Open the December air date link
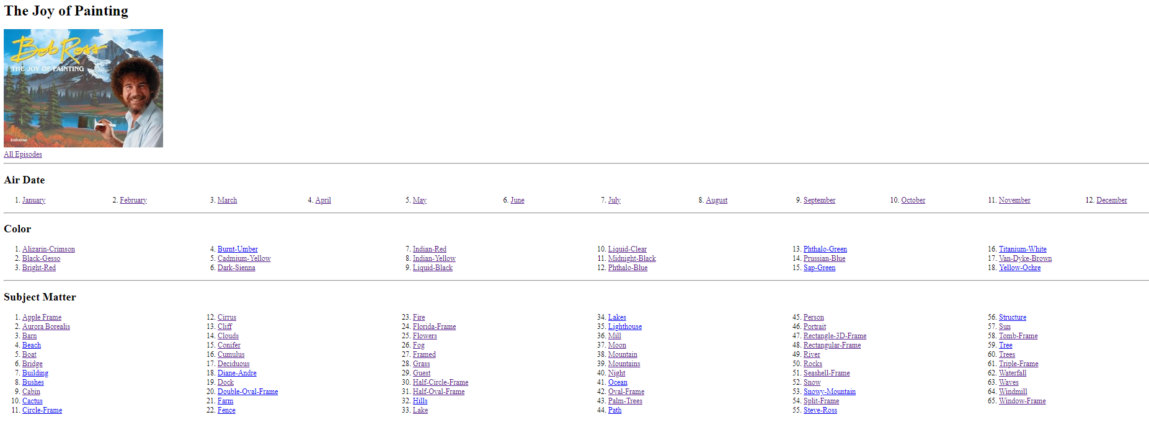Screen dimensions: 1149x438 tap(1111, 200)
